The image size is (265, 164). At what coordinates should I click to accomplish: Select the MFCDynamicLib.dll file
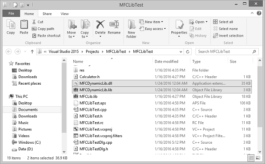[162, 83]
